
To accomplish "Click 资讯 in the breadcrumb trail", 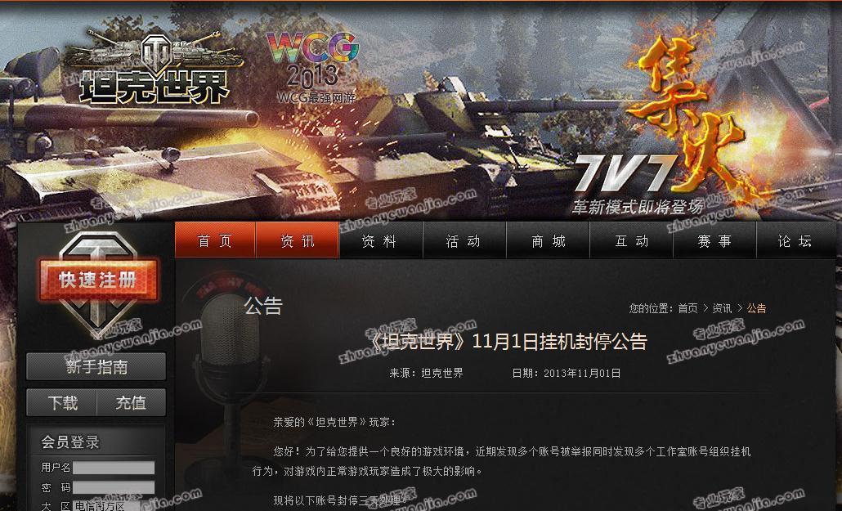I will click(722, 308).
